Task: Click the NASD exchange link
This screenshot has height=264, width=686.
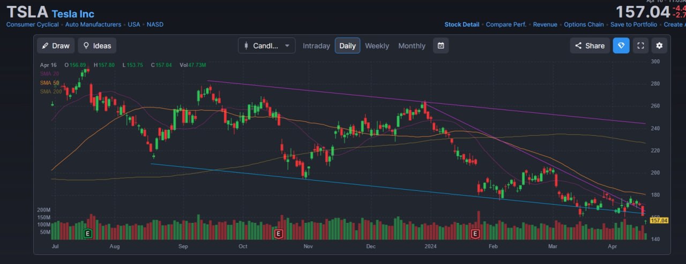Action: pos(155,25)
